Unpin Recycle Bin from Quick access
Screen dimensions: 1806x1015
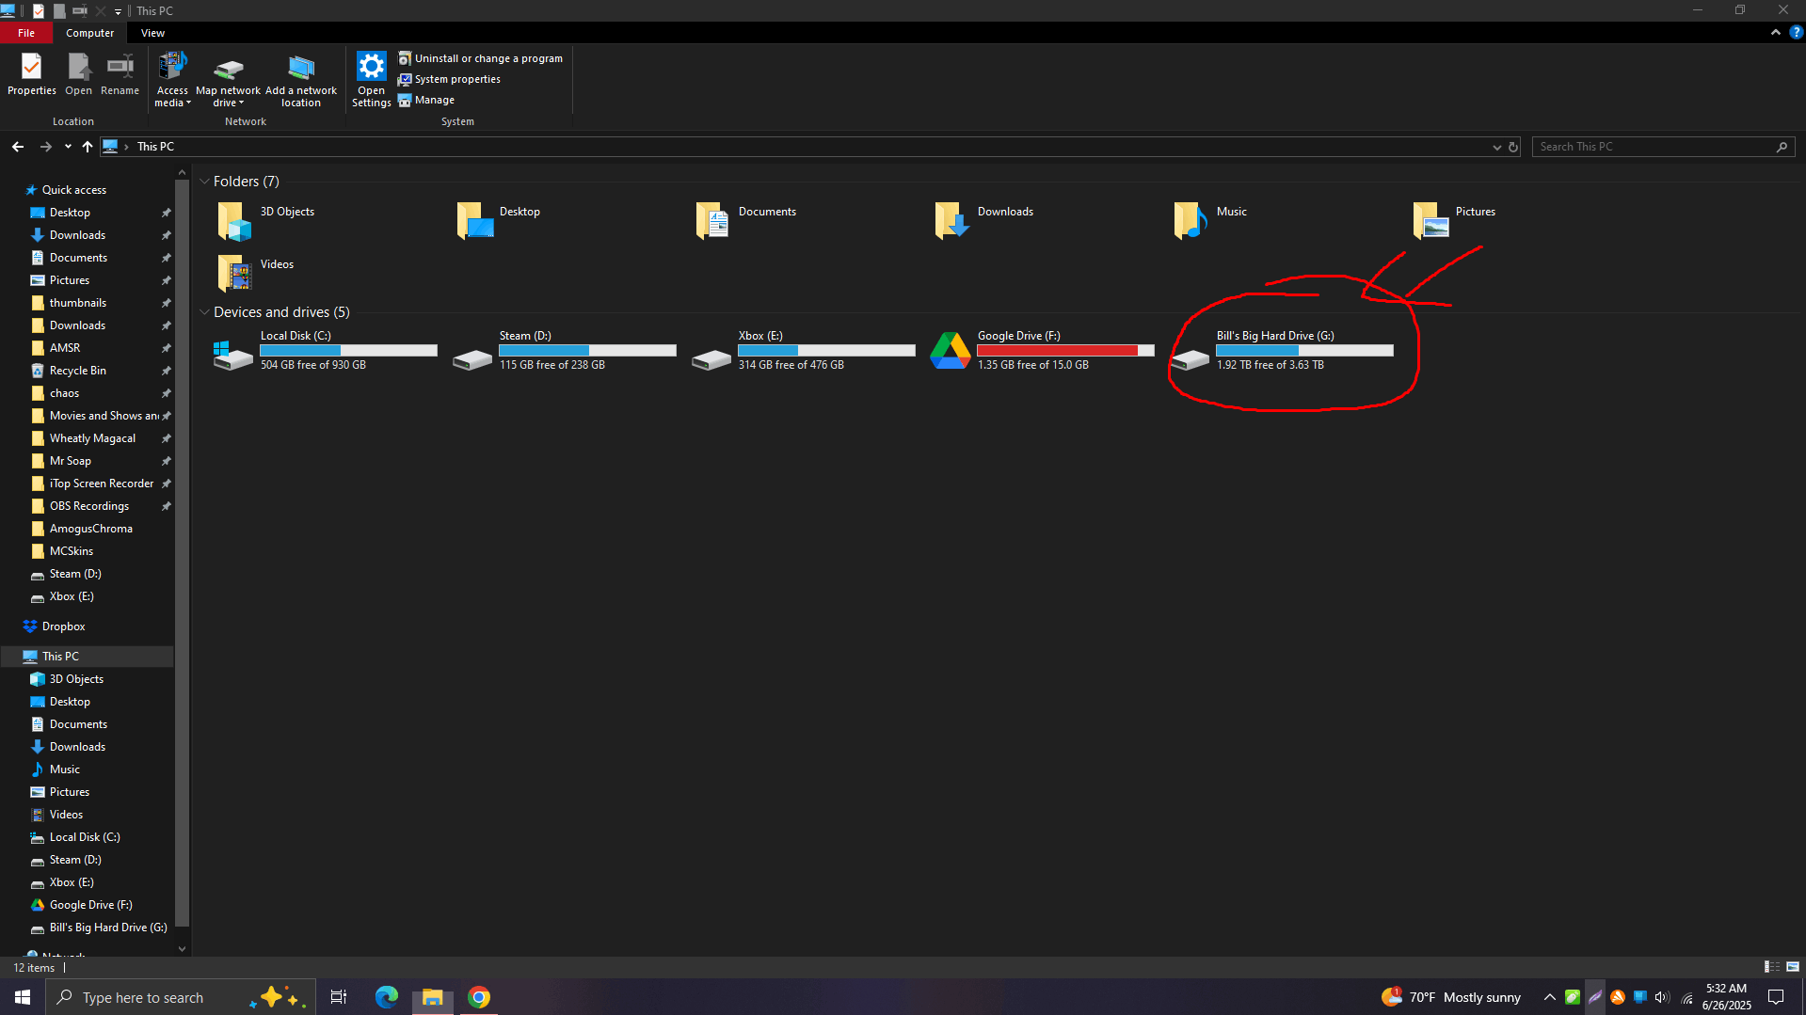pyautogui.click(x=166, y=370)
